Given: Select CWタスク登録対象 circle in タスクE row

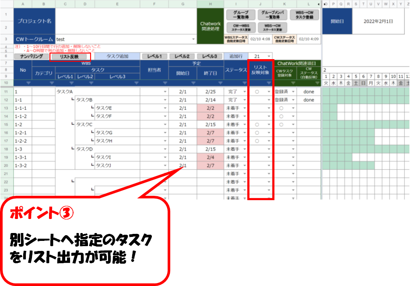Looking at the screenshot, I should [281, 108].
